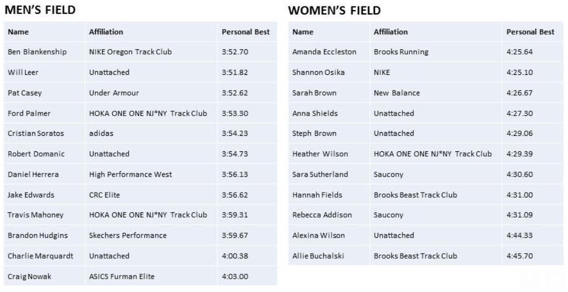Screen dimensions: 568x292
Task: Click Hannah Fields' time 4:31.00
Action: pyautogui.click(x=519, y=195)
